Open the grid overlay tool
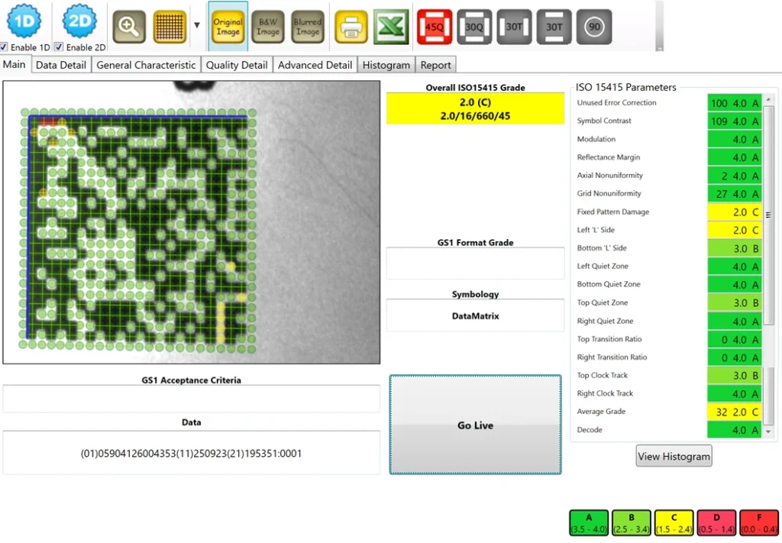The width and height of the screenshot is (782, 543). click(x=168, y=26)
